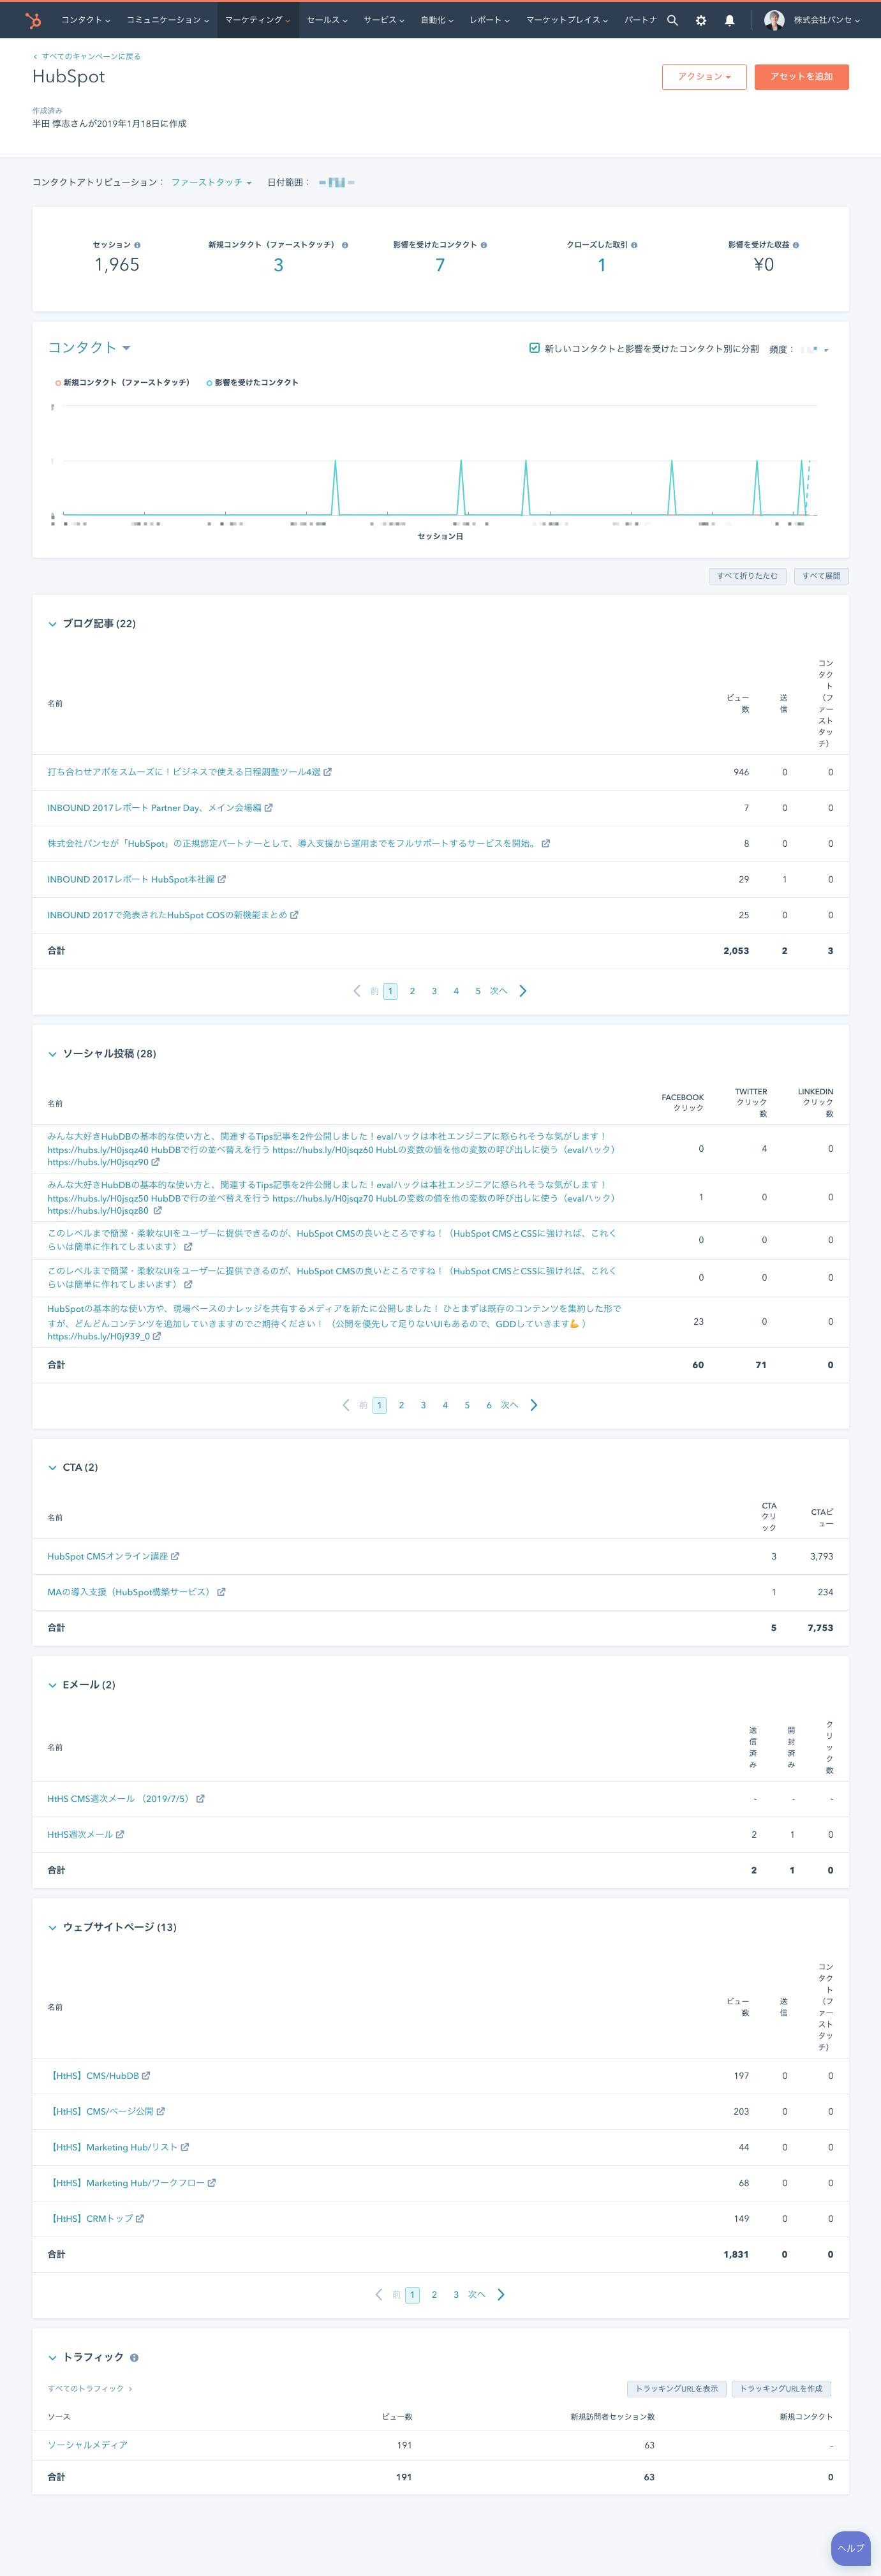Open the アクション dropdown button
This screenshot has width=881, height=2576.
coord(704,77)
